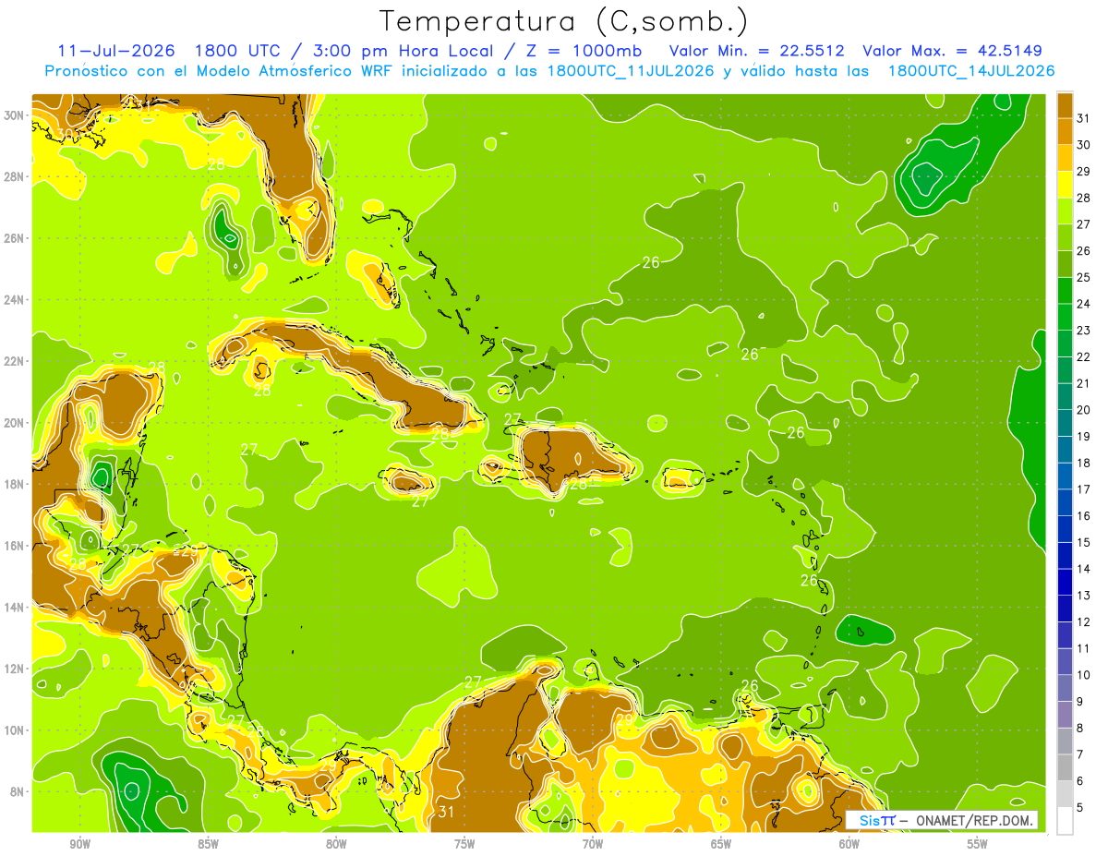
Task: Click the '20N' latitude axis label
Action: coord(15,423)
